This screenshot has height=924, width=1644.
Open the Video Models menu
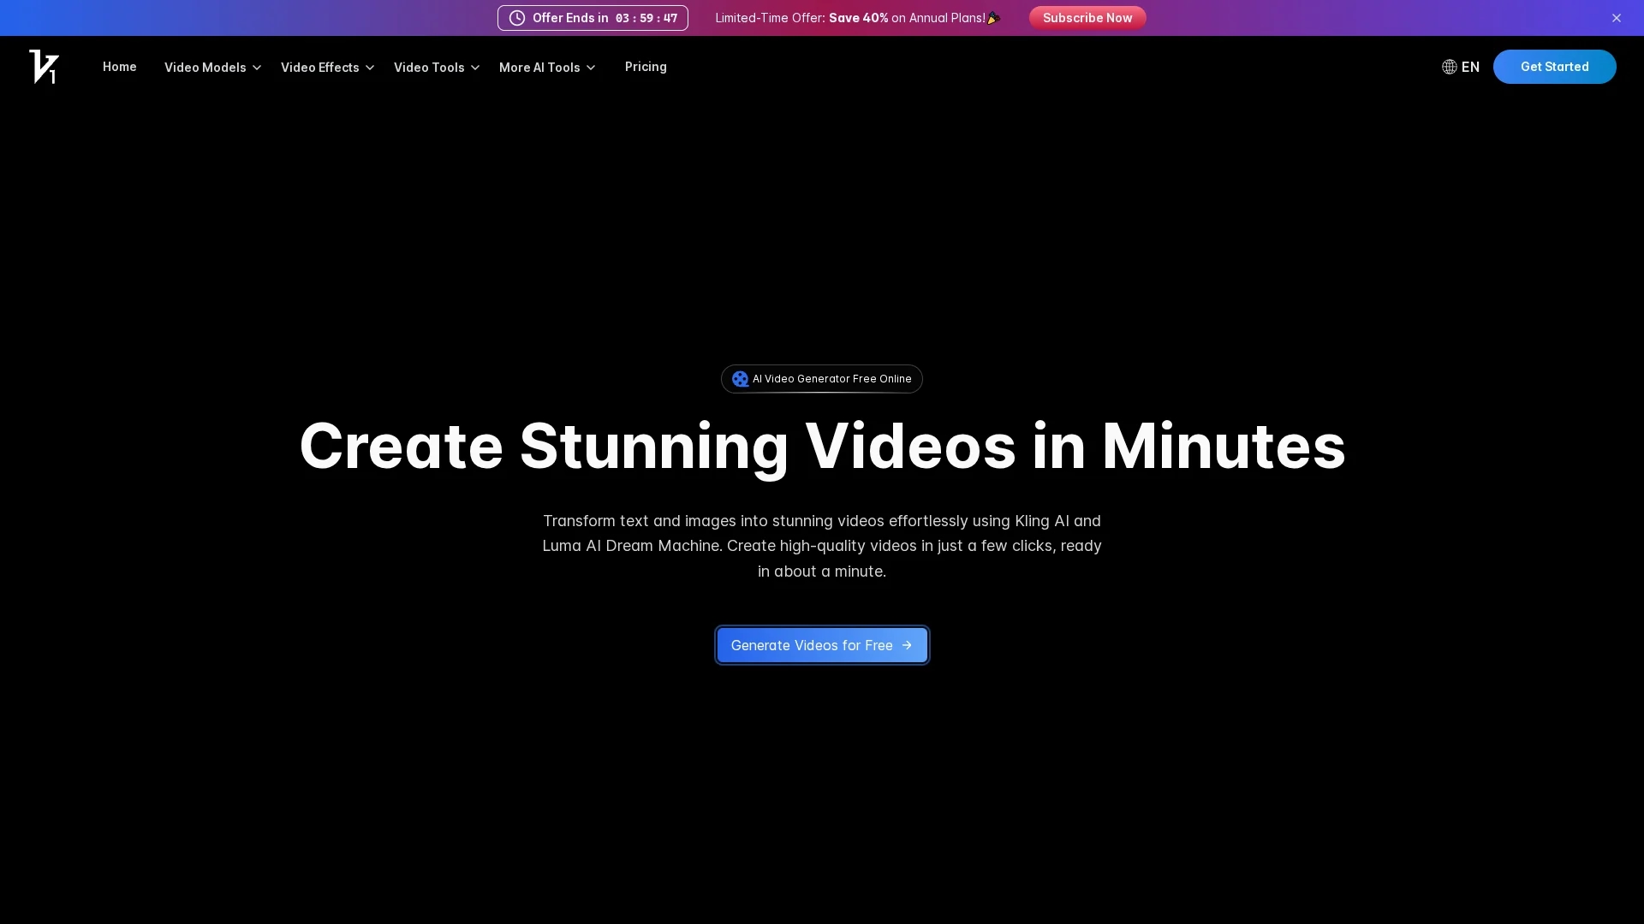point(205,67)
